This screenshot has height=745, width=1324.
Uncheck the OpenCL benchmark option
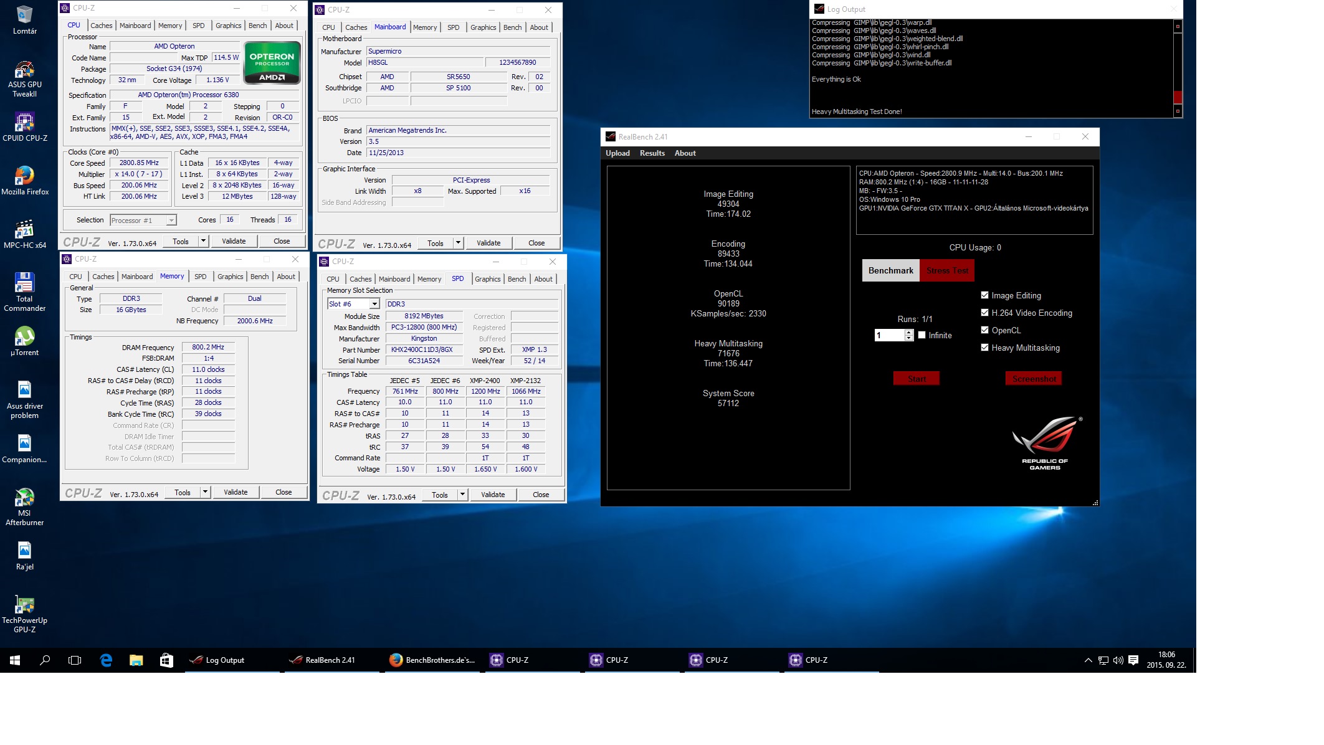(x=984, y=330)
